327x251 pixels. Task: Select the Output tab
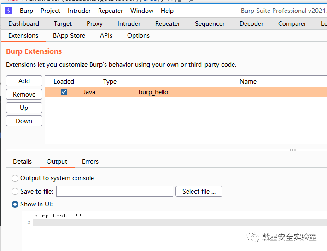[x=57, y=161]
